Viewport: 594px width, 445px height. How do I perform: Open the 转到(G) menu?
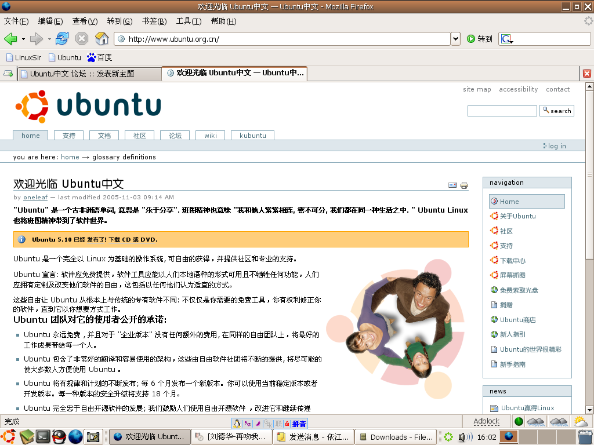point(119,21)
